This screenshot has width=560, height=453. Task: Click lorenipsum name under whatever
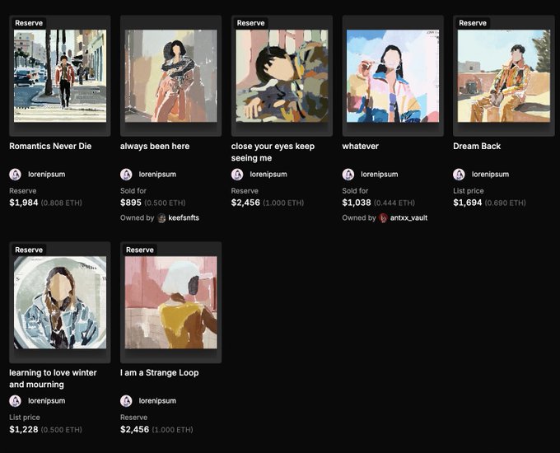380,175
